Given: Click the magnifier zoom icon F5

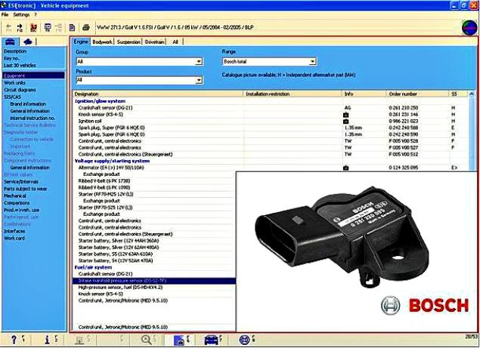Looking at the screenshot, I should click(147, 340).
